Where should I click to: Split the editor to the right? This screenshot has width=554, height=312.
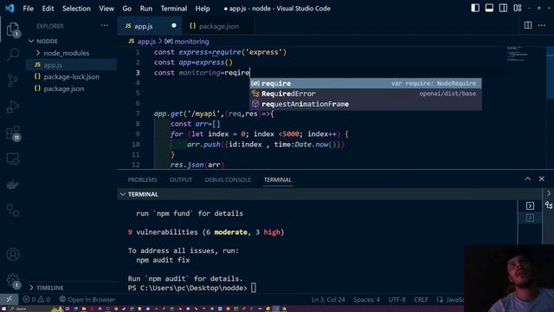coord(528,25)
